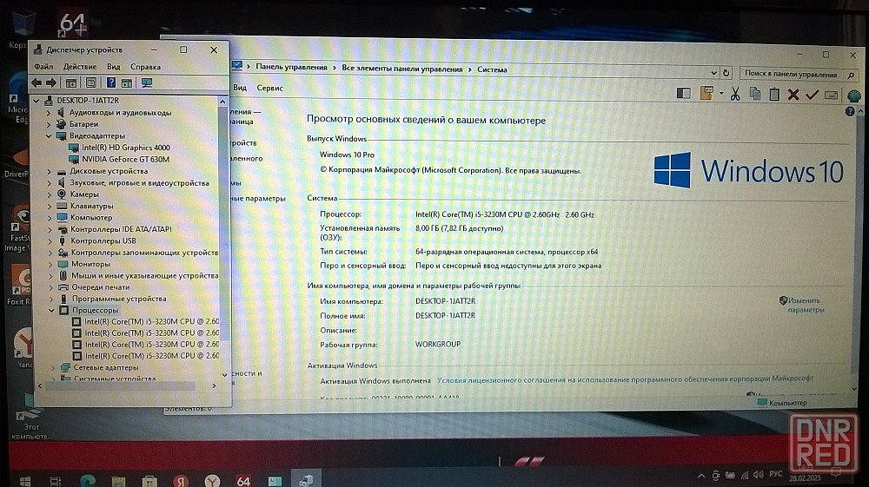Open Task View on the taskbar
This screenshot has width=869, height=487.
pos(56,481)
